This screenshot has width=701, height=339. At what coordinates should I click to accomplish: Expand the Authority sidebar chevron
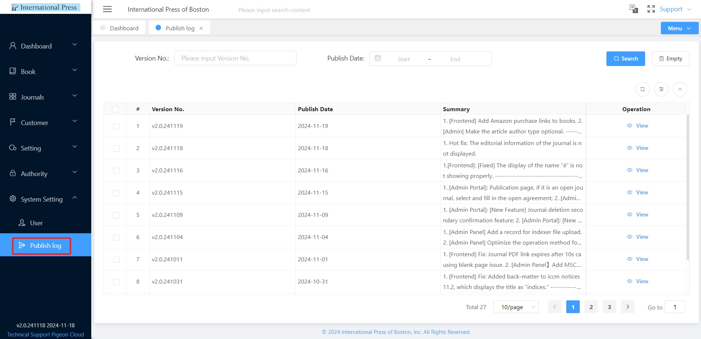pyautogui.click(x=75, y=172)
